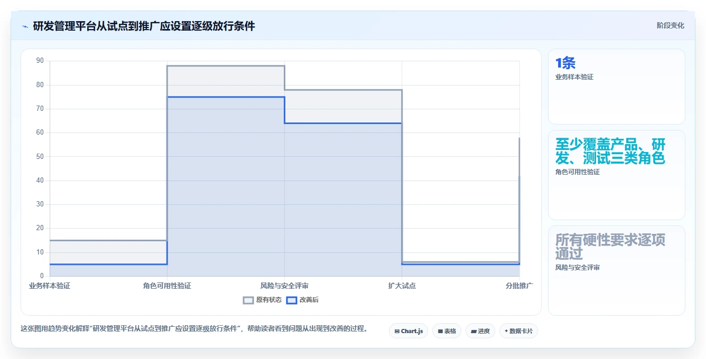Click the chart title 研发管理平台从试点到推广
This screenshot has height=359, width=706.
[x=144, y=26]
